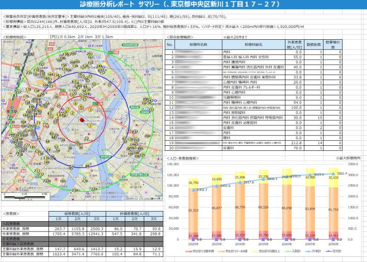Click the 82,313 label in the 2020年 bar
This screenshot has height=262, width=367.
(193, 210)
